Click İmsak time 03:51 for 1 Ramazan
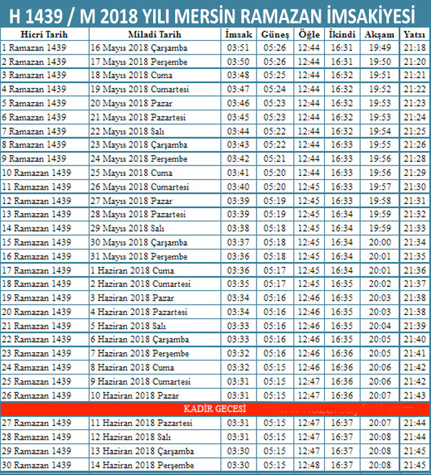 238,48
